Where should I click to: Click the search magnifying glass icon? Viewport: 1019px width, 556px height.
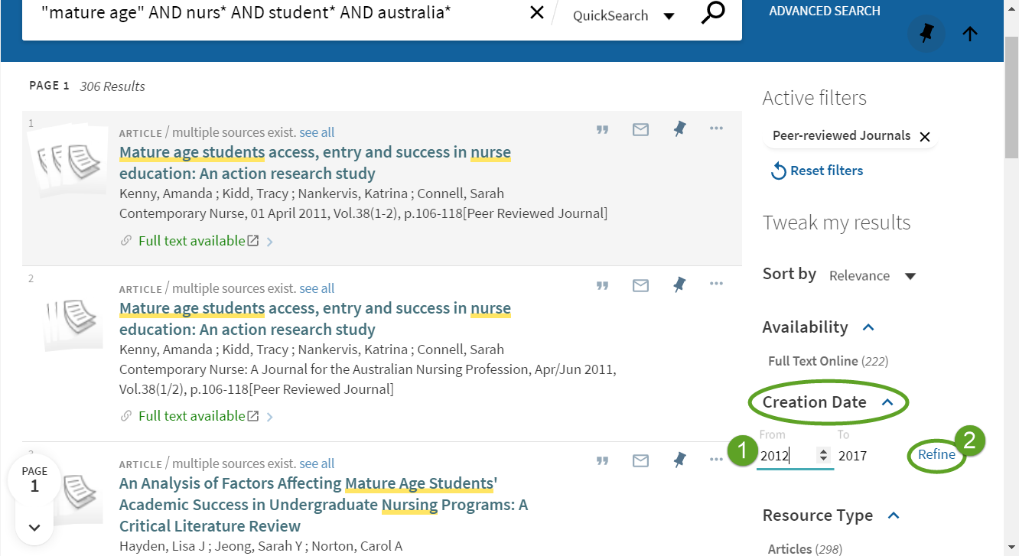pyautogui.click(x=712, y=13)
